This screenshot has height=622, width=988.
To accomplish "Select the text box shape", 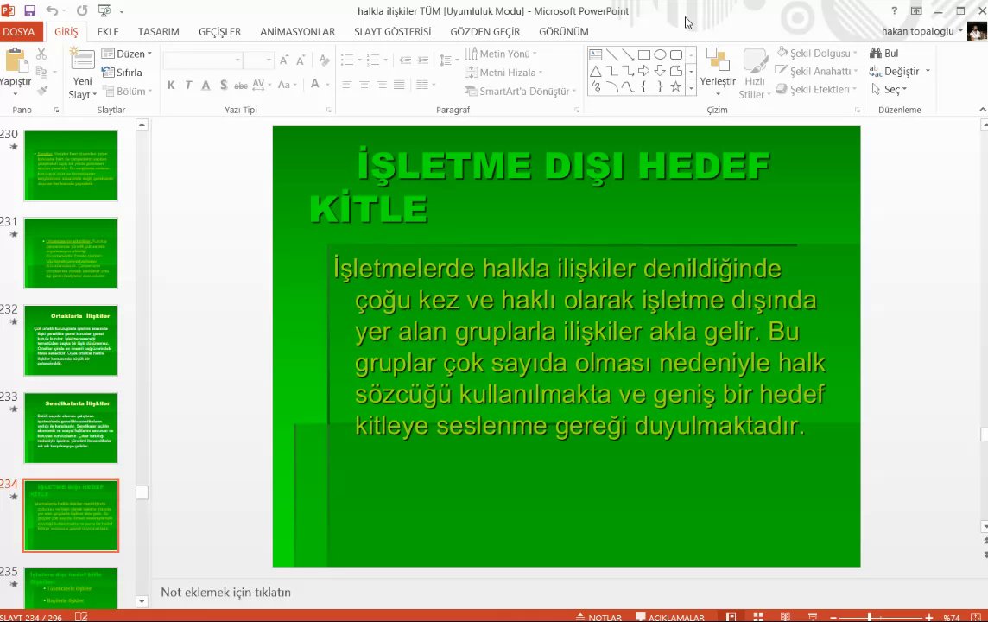I will tap(595, 54).
